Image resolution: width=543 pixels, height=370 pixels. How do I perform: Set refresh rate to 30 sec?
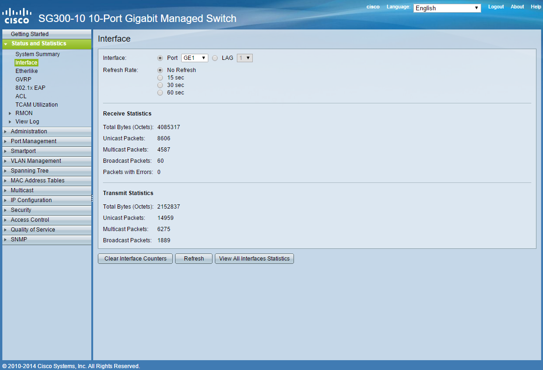point(160,85)
